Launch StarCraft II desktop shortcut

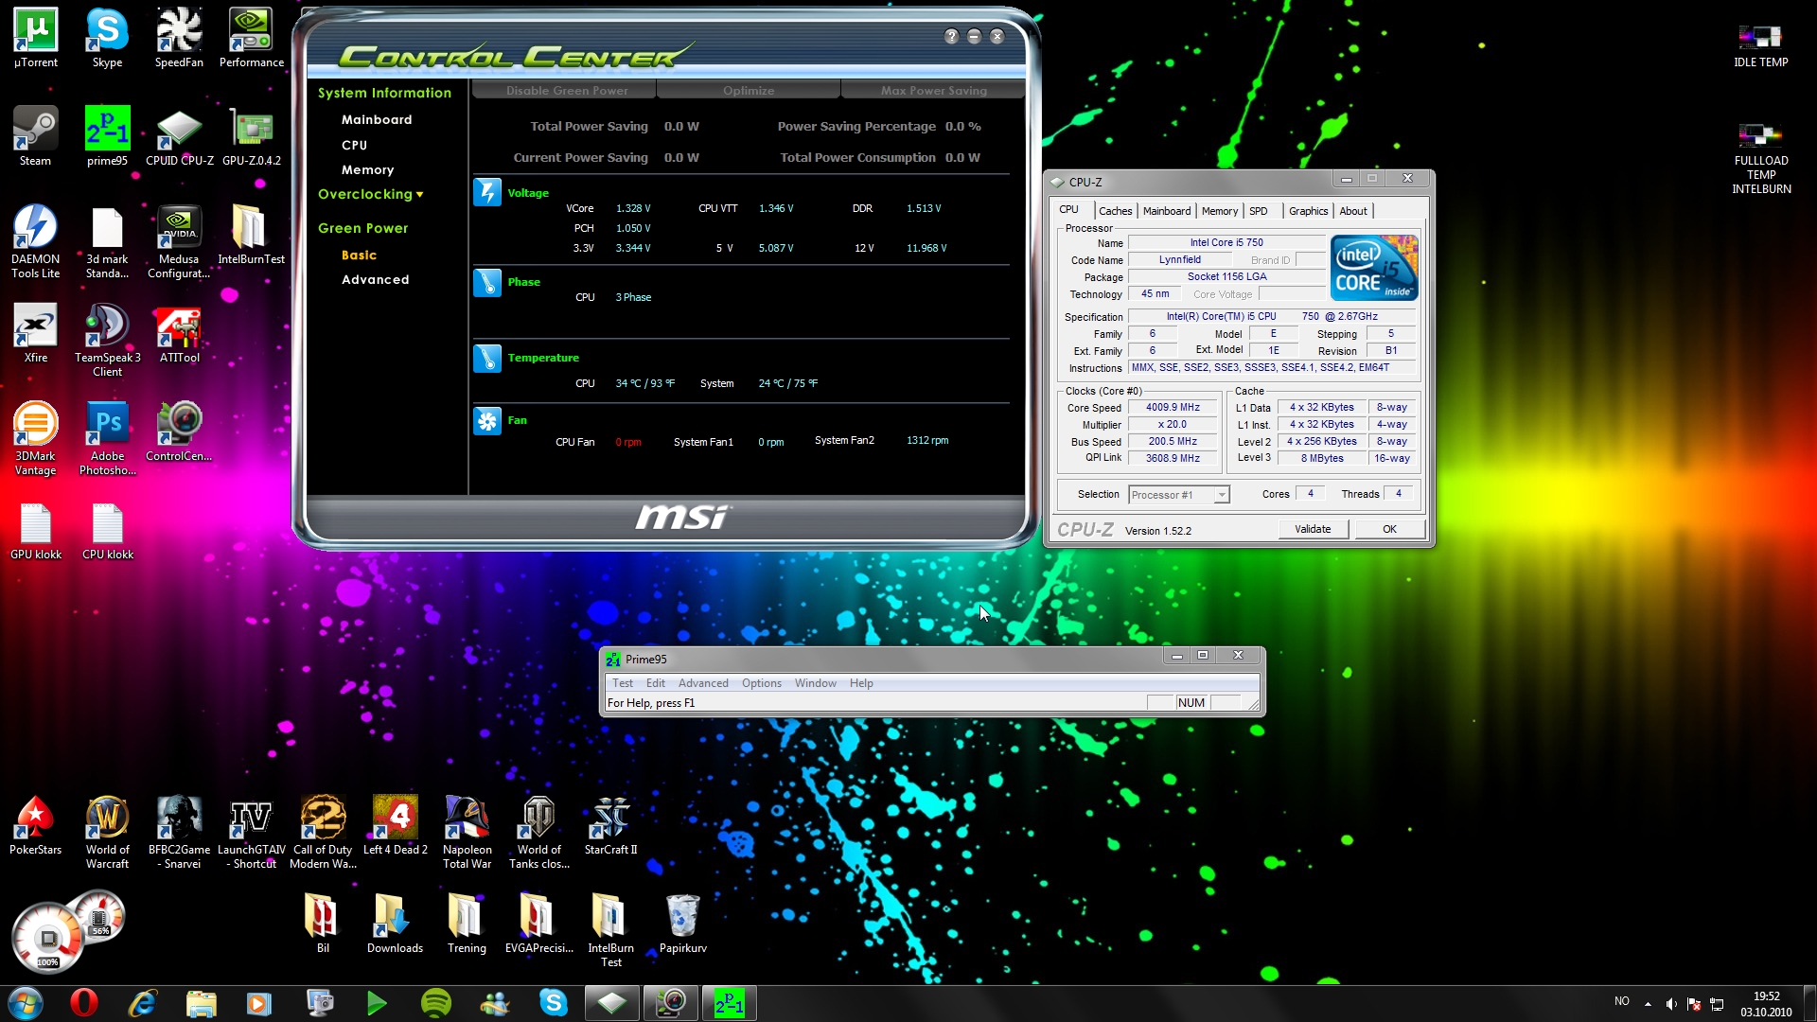[x=610, y=825]
